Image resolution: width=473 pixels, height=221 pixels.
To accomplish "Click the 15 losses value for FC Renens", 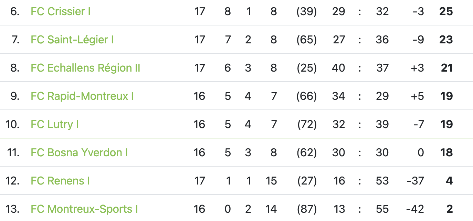I will click(x=271, y=181).
